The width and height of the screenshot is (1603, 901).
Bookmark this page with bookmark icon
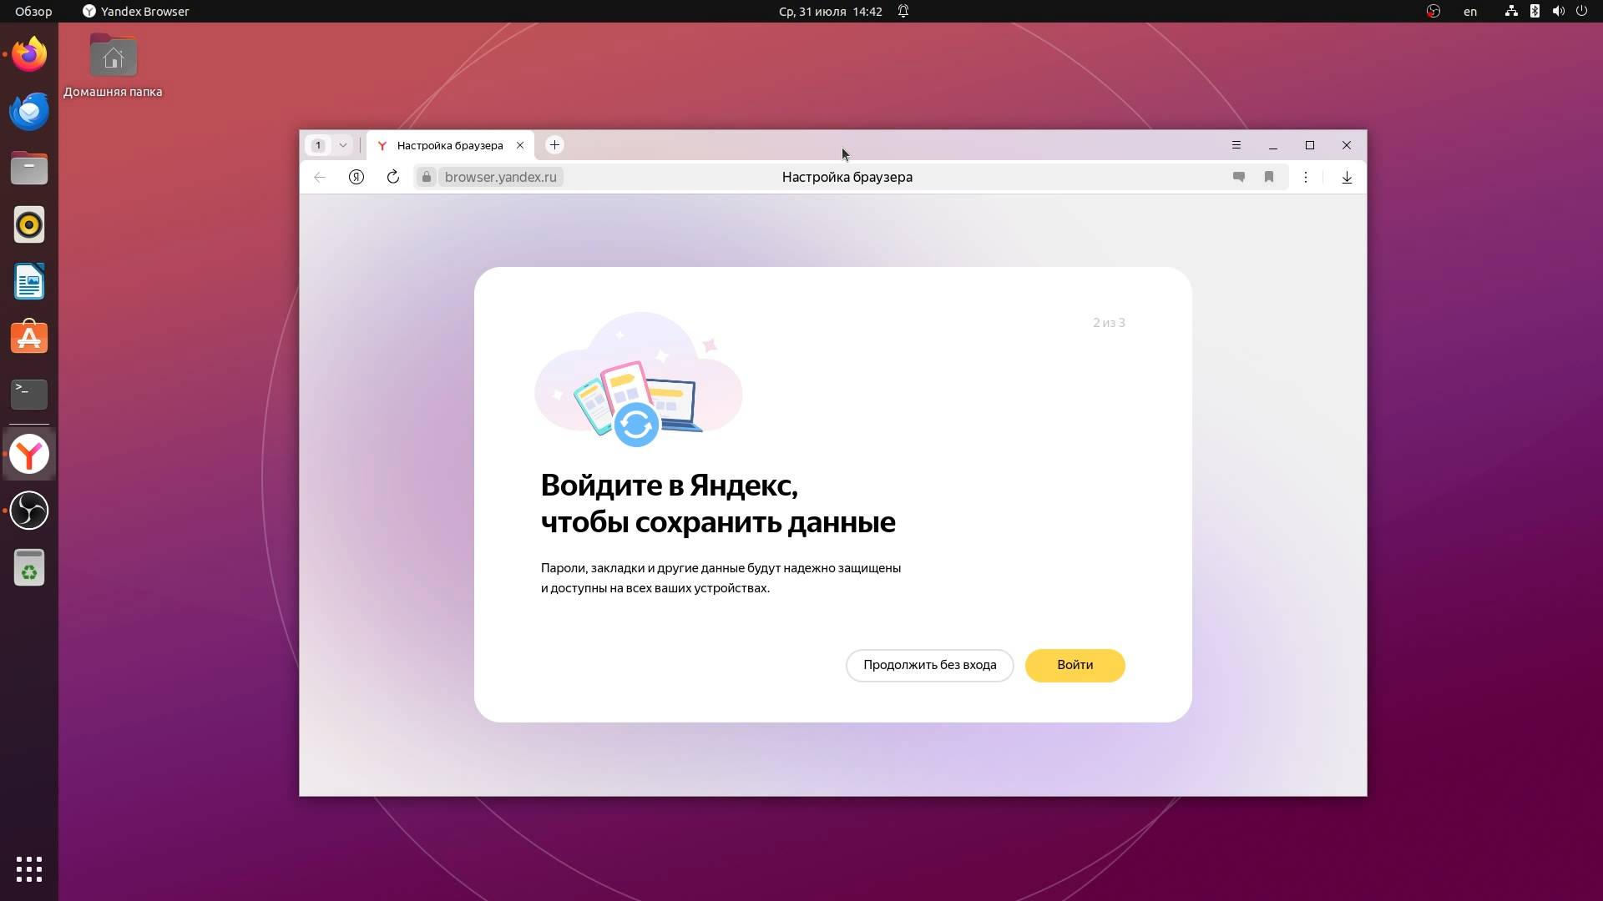[x=1269, y=177]
